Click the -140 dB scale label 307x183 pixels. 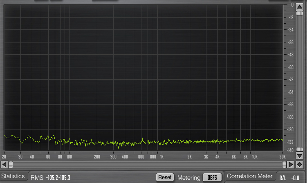290,150
